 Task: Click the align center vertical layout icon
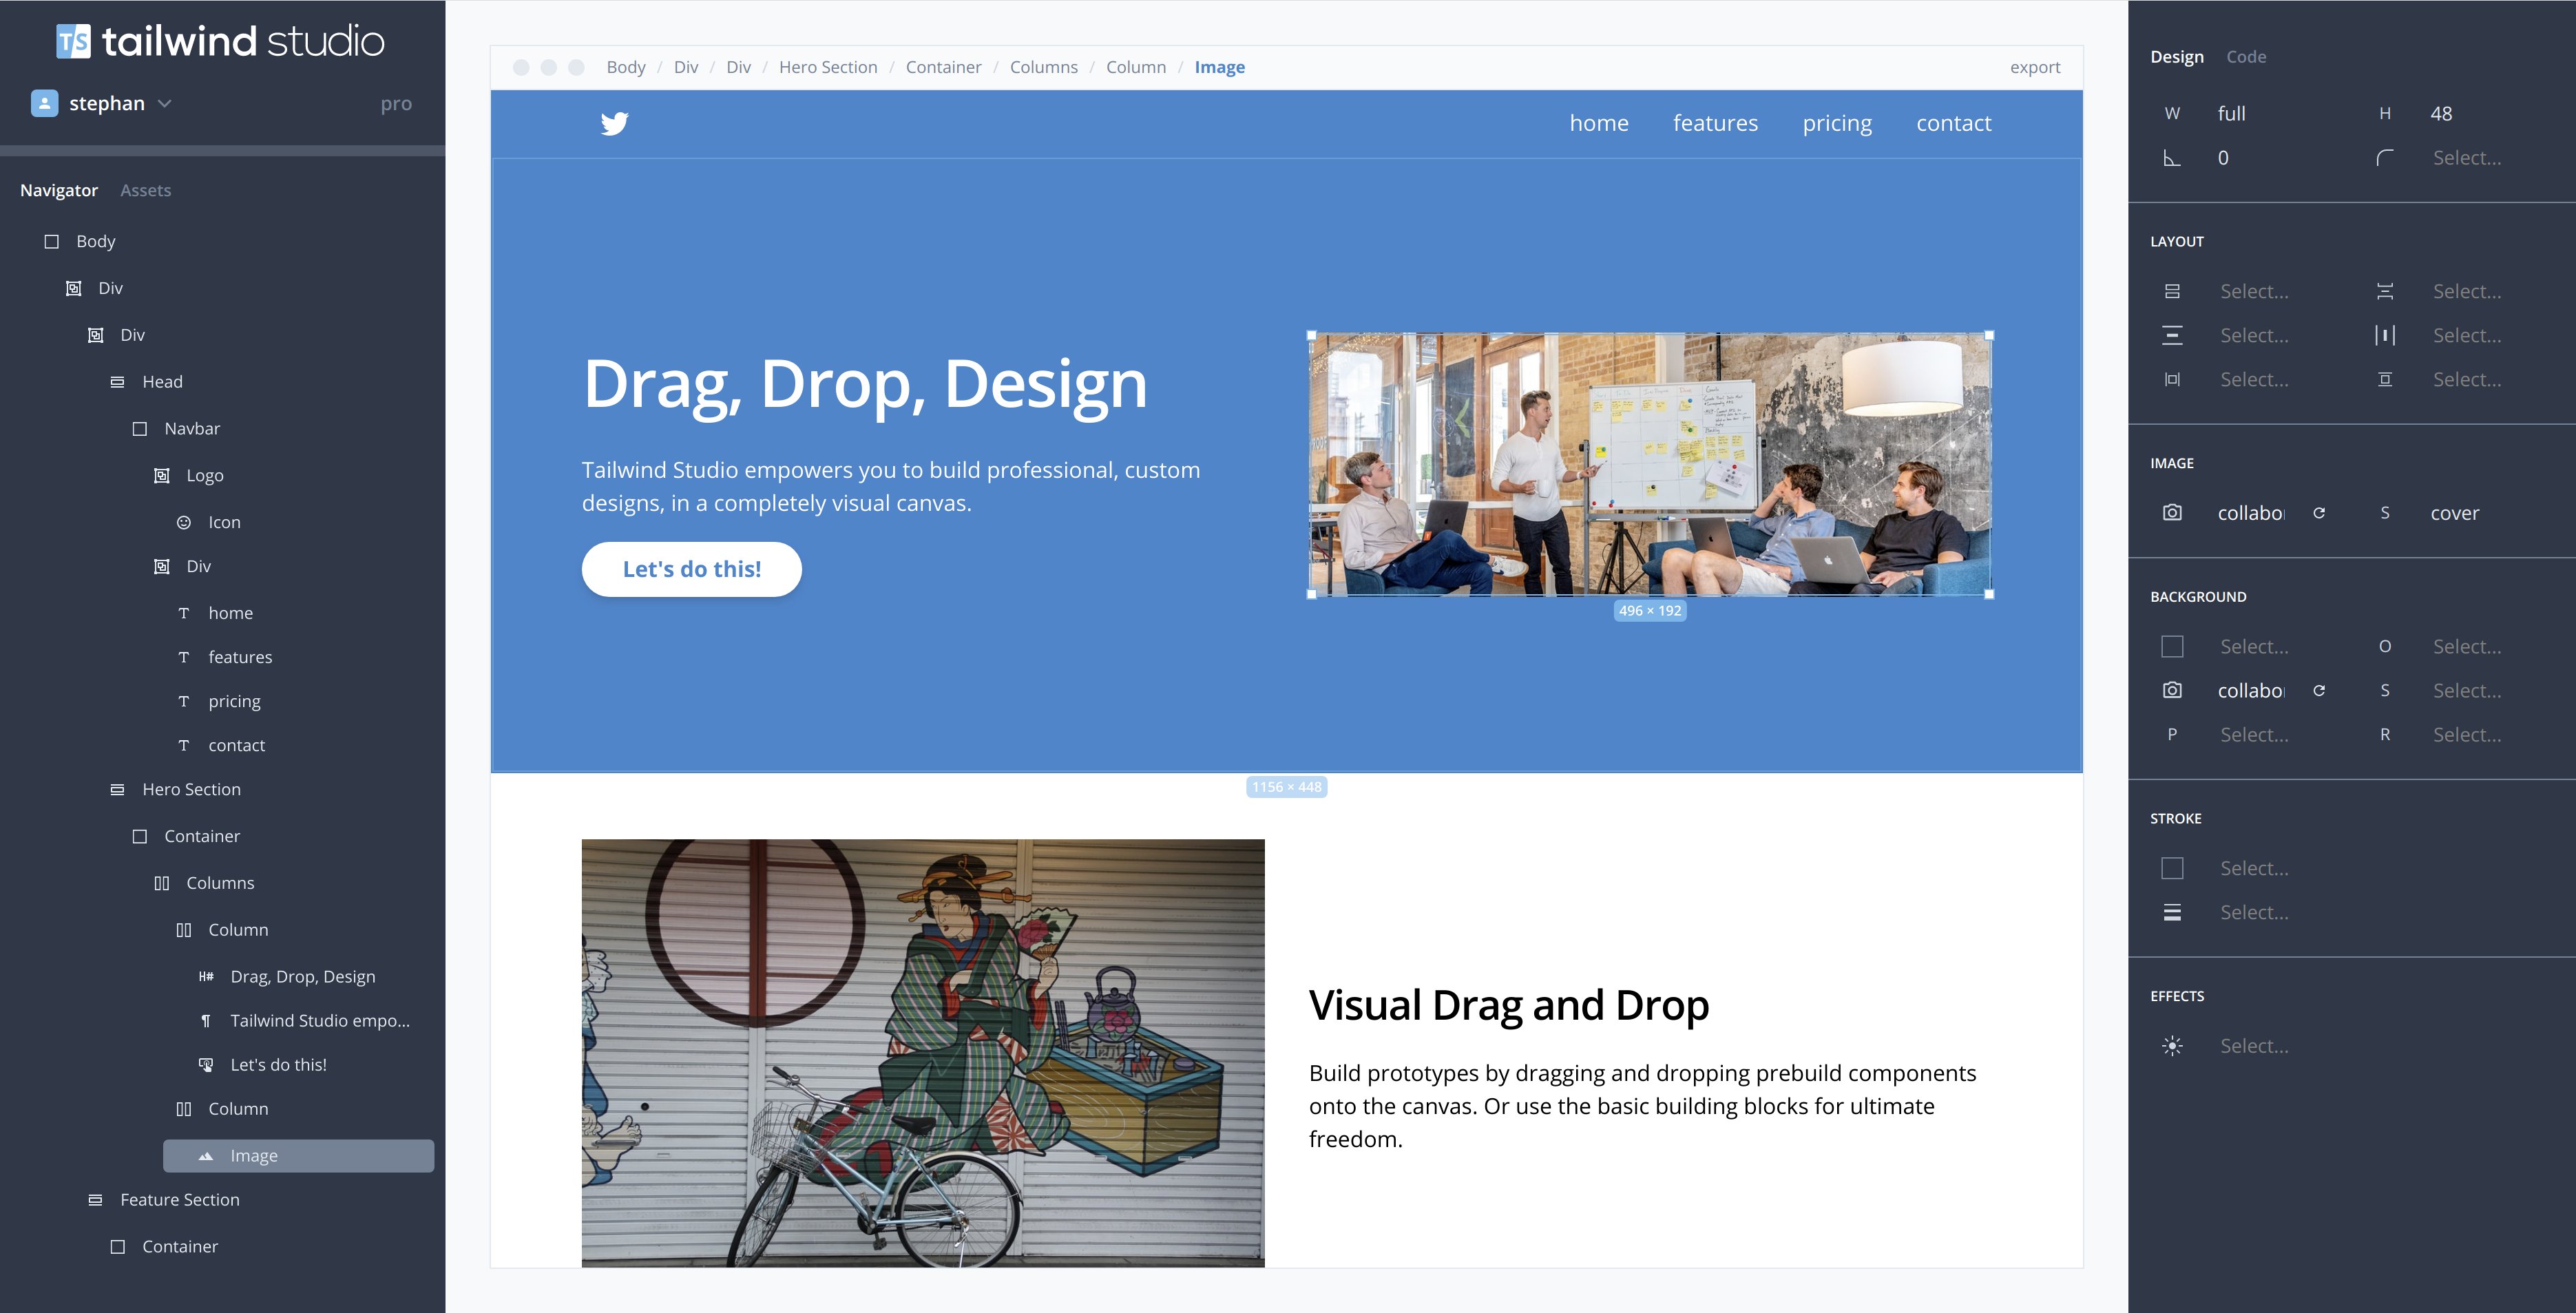(x=2385, y=379)
